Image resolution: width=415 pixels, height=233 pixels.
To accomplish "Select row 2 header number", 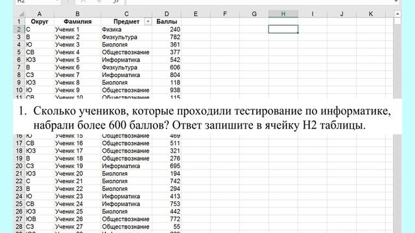I will 19,29.
